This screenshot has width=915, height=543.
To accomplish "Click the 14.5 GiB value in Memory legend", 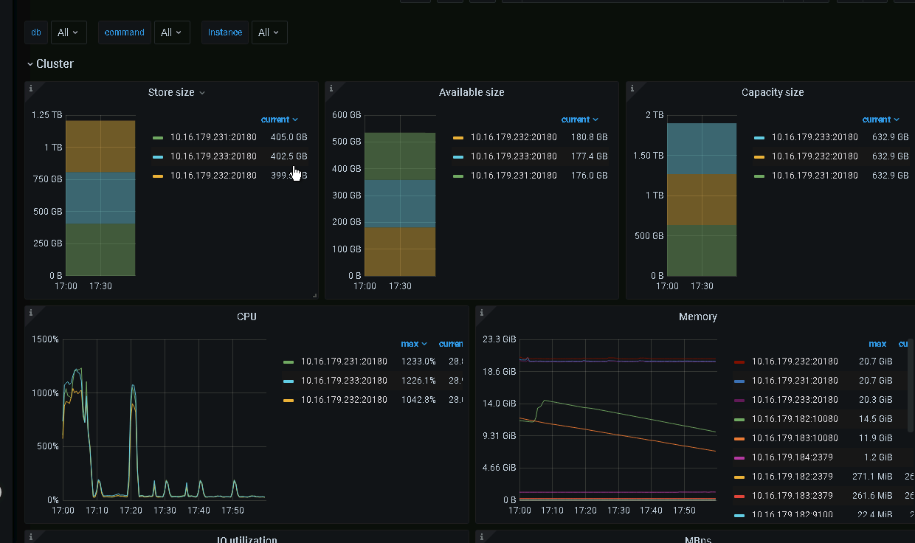I will [876, 419].
